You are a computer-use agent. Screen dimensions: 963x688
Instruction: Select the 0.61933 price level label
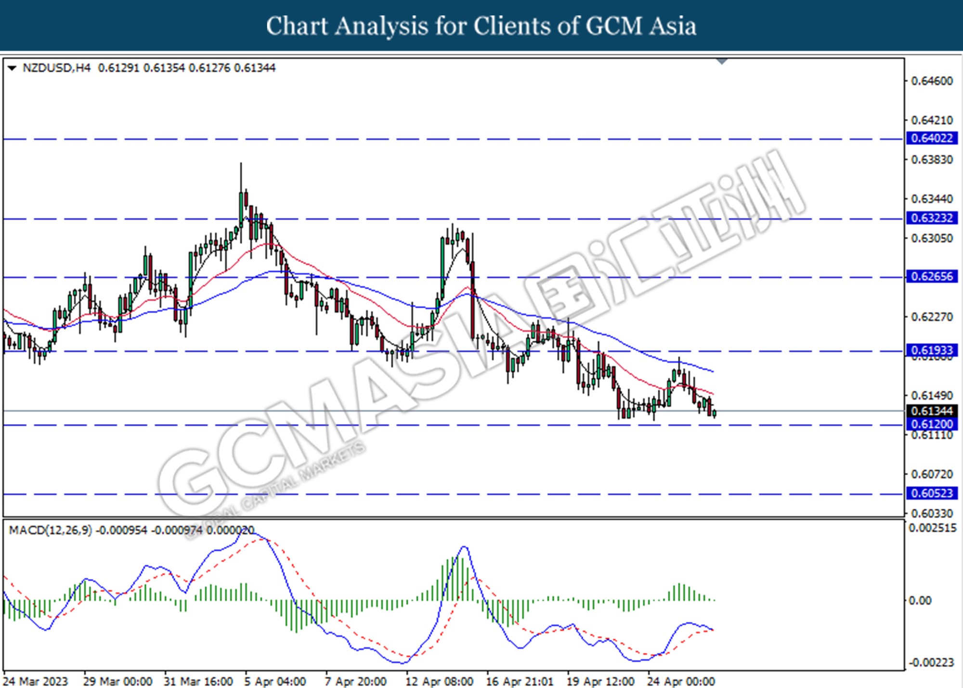click(932, 350)
